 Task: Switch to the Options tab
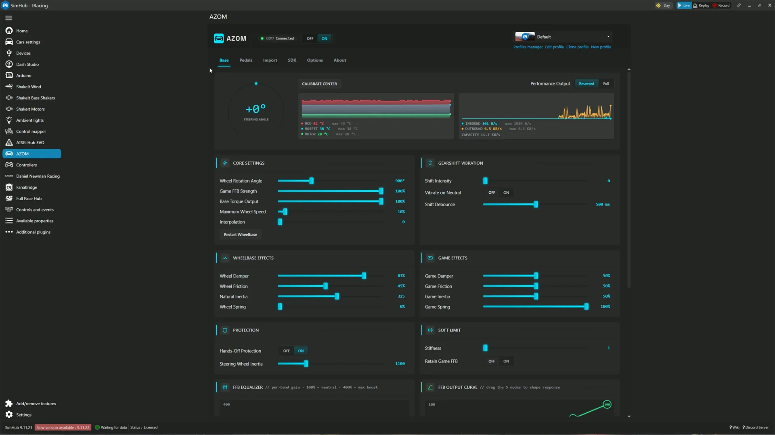click(315, 60)
